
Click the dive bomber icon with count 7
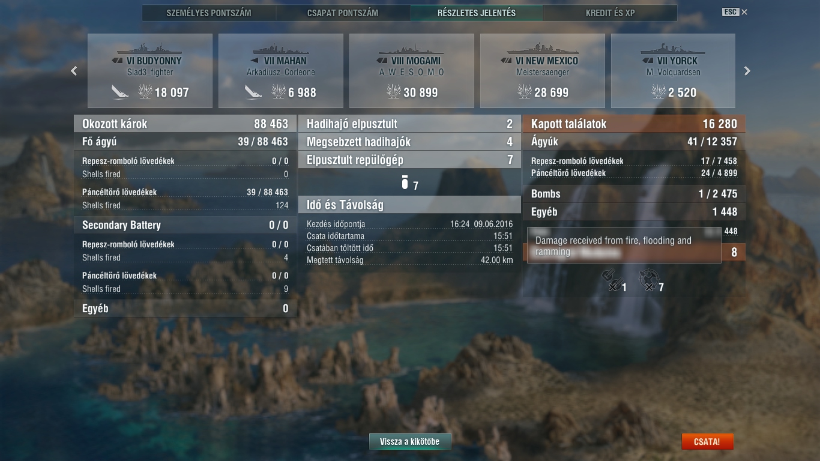pos(648,279)
